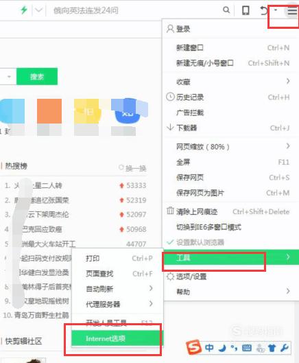Select 页面查找 in the tools submenu
299x363 pixels.
click(117, 274)
